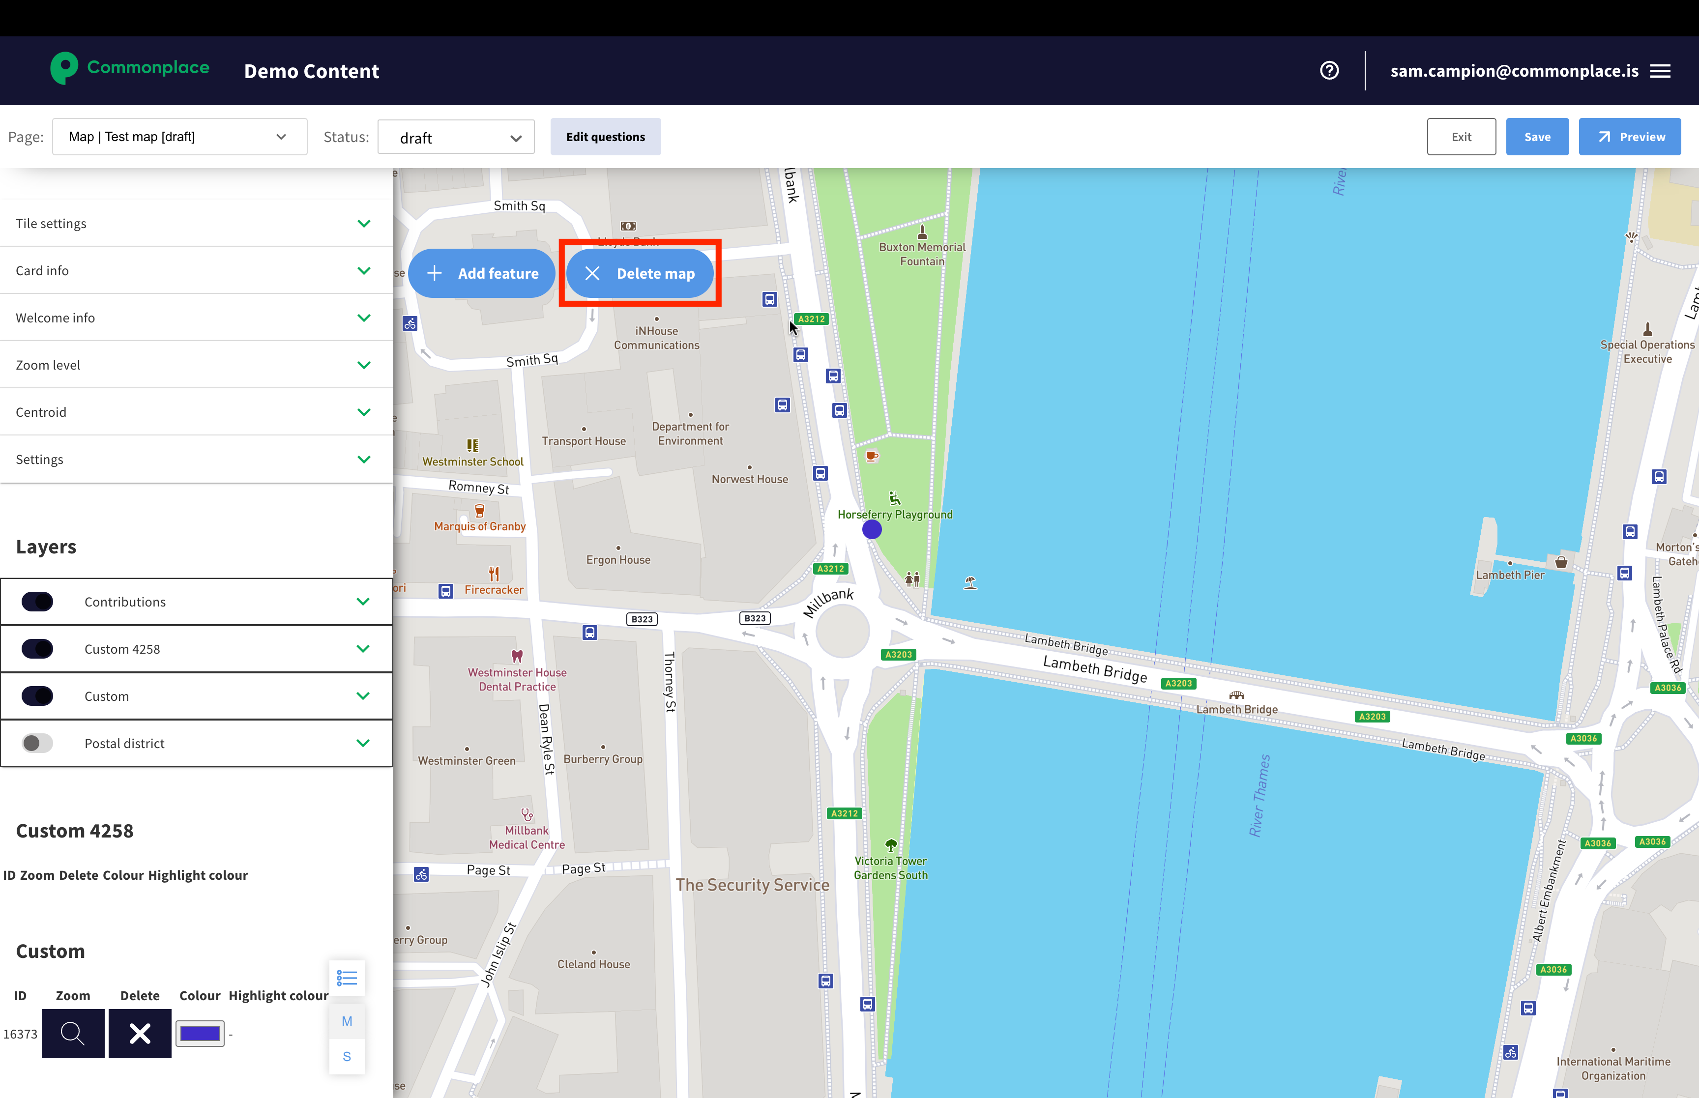Click the list icon on map edge
Screen dimensions: 1699x1098
347,978
